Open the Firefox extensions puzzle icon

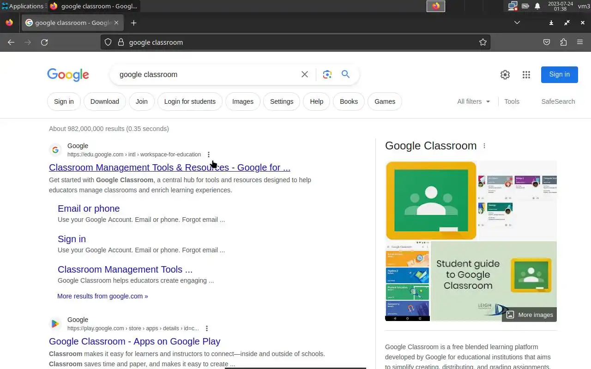click(x=563, y=42)
